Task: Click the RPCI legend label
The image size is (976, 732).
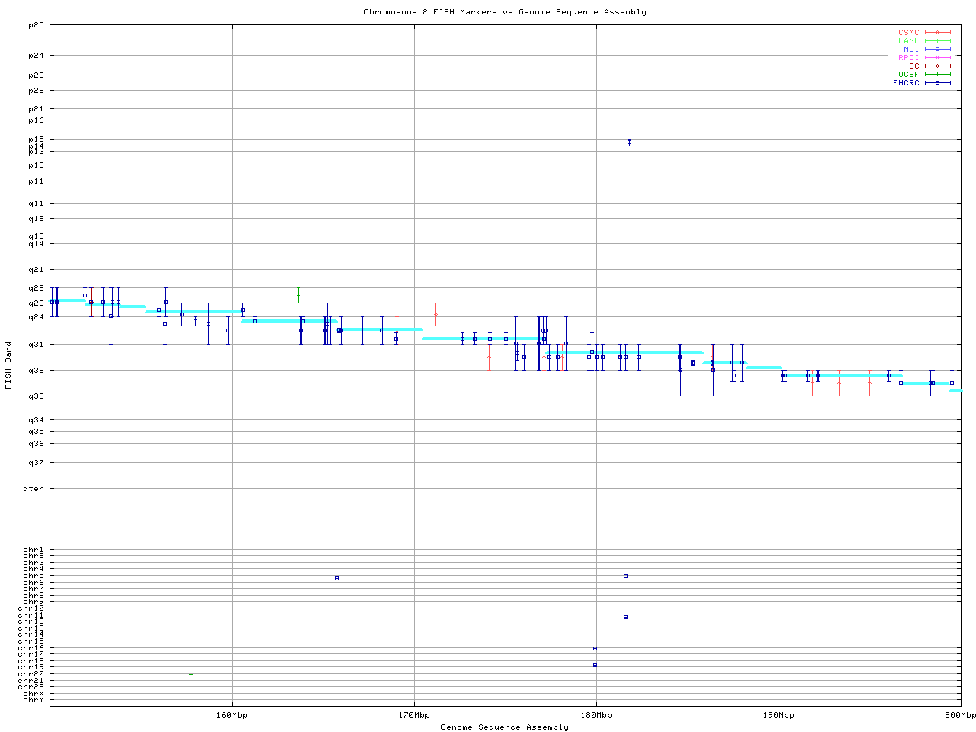Action: pos(908,58)
